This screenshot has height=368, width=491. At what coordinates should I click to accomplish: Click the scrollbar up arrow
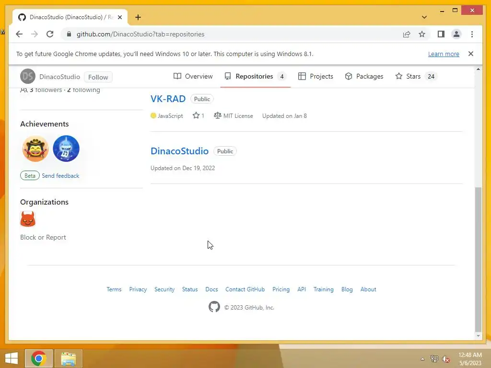pos(478,69)
